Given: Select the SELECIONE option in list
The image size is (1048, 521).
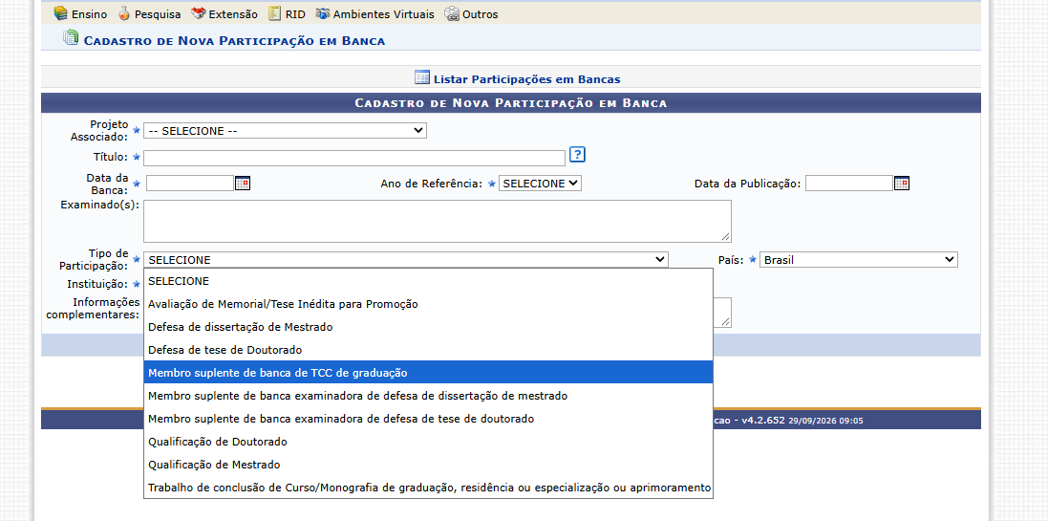Looking at the screenshot, I should click(428, 281).
